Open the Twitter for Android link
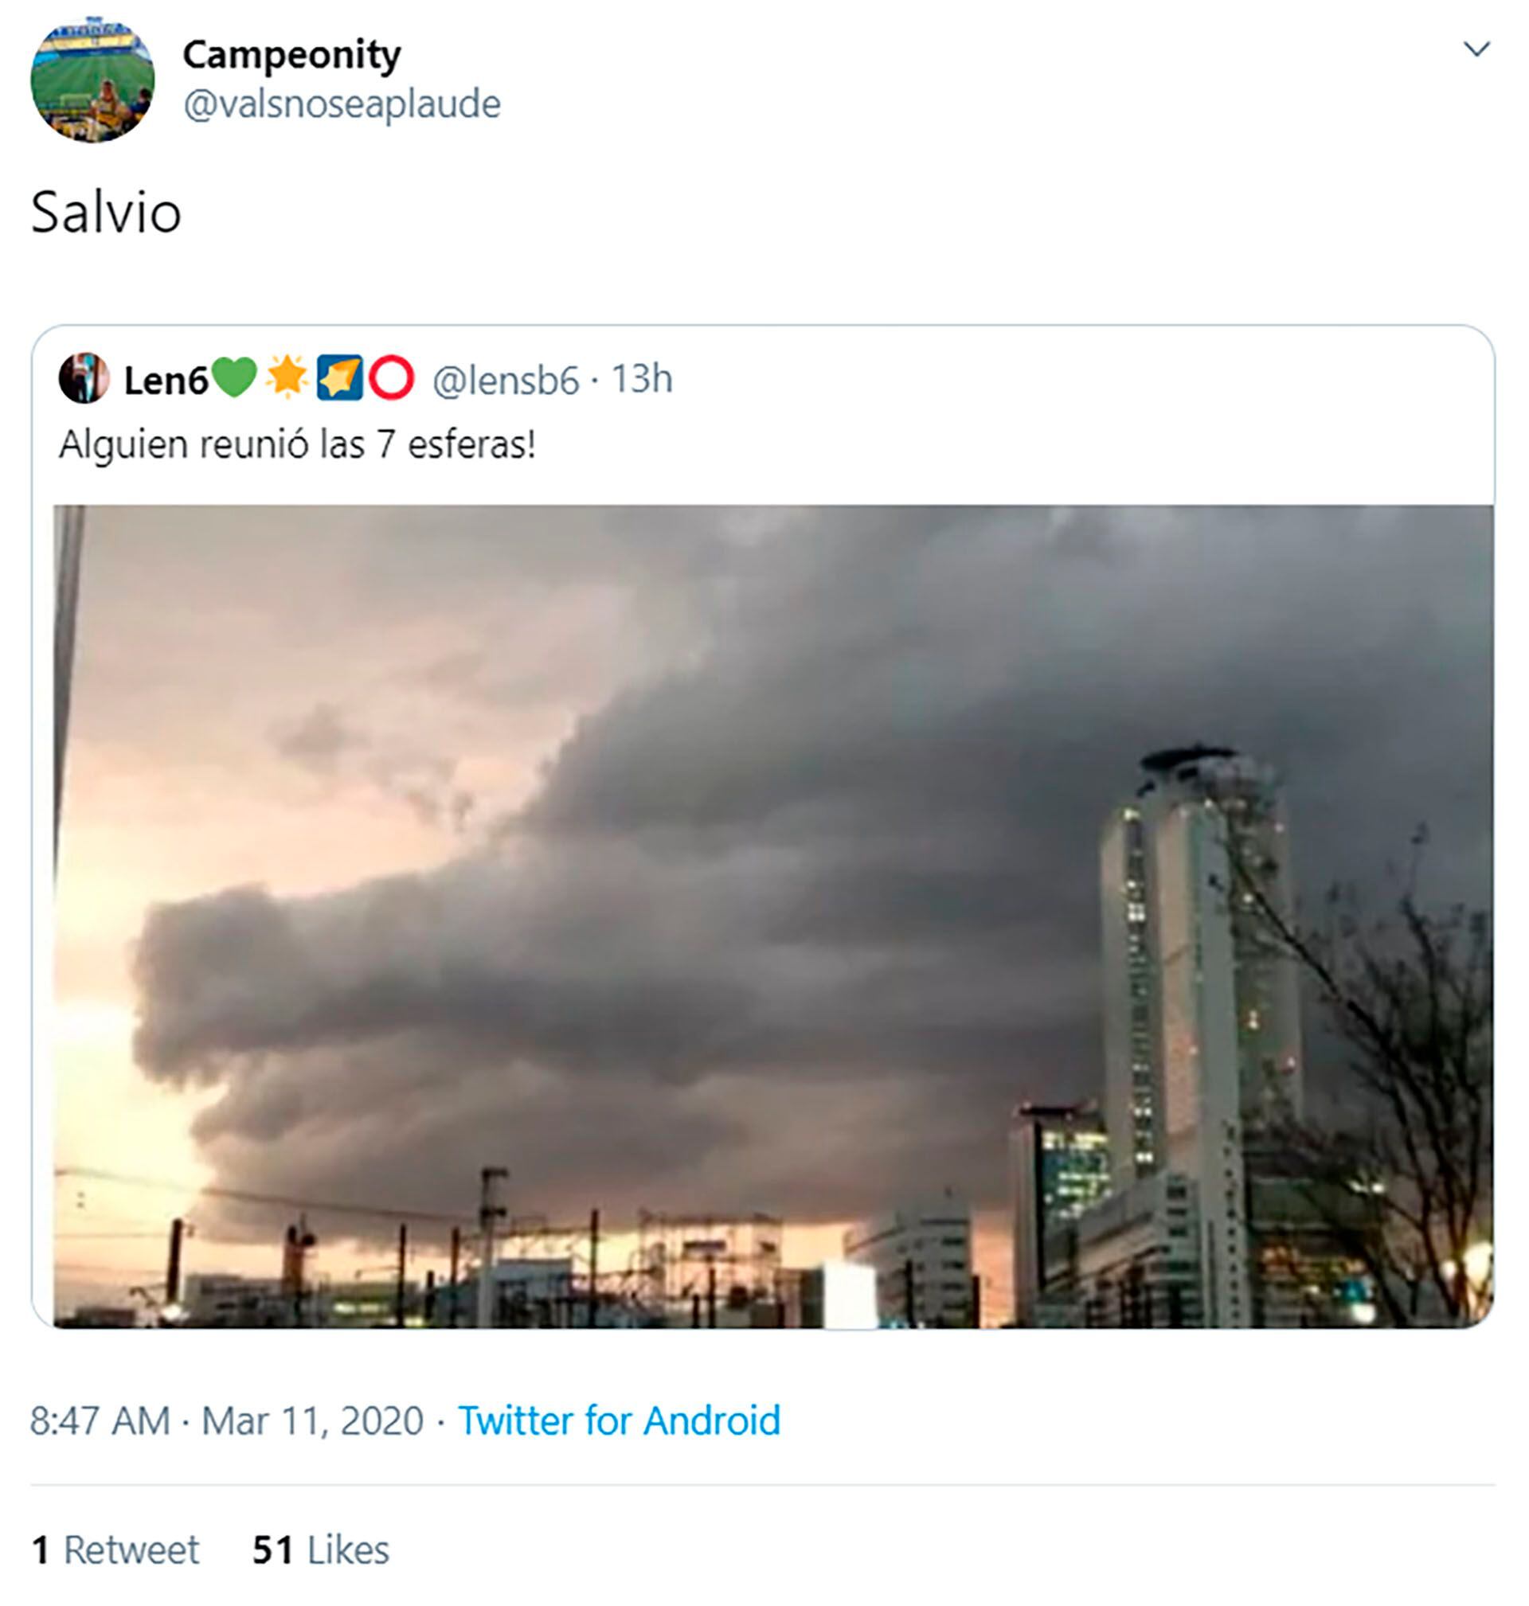 (619, 1420)
